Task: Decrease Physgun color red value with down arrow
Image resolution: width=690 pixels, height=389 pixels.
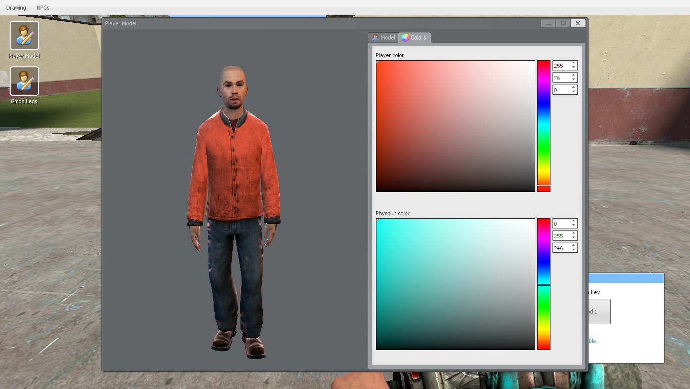Action: point(574,226)
